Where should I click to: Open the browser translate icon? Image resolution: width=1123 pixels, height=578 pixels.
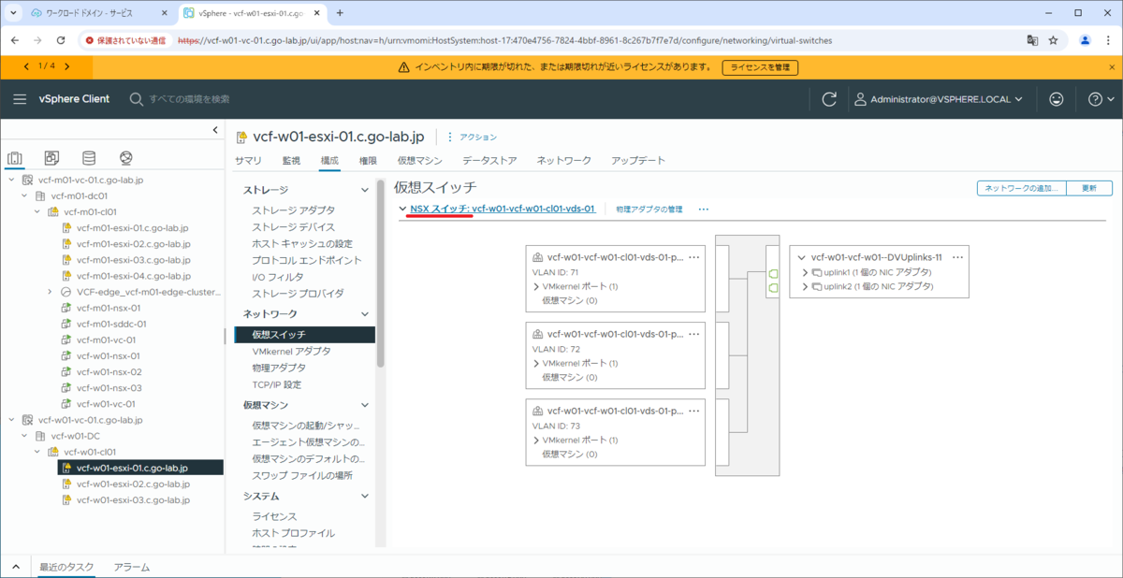click(x=1032, y=40)
